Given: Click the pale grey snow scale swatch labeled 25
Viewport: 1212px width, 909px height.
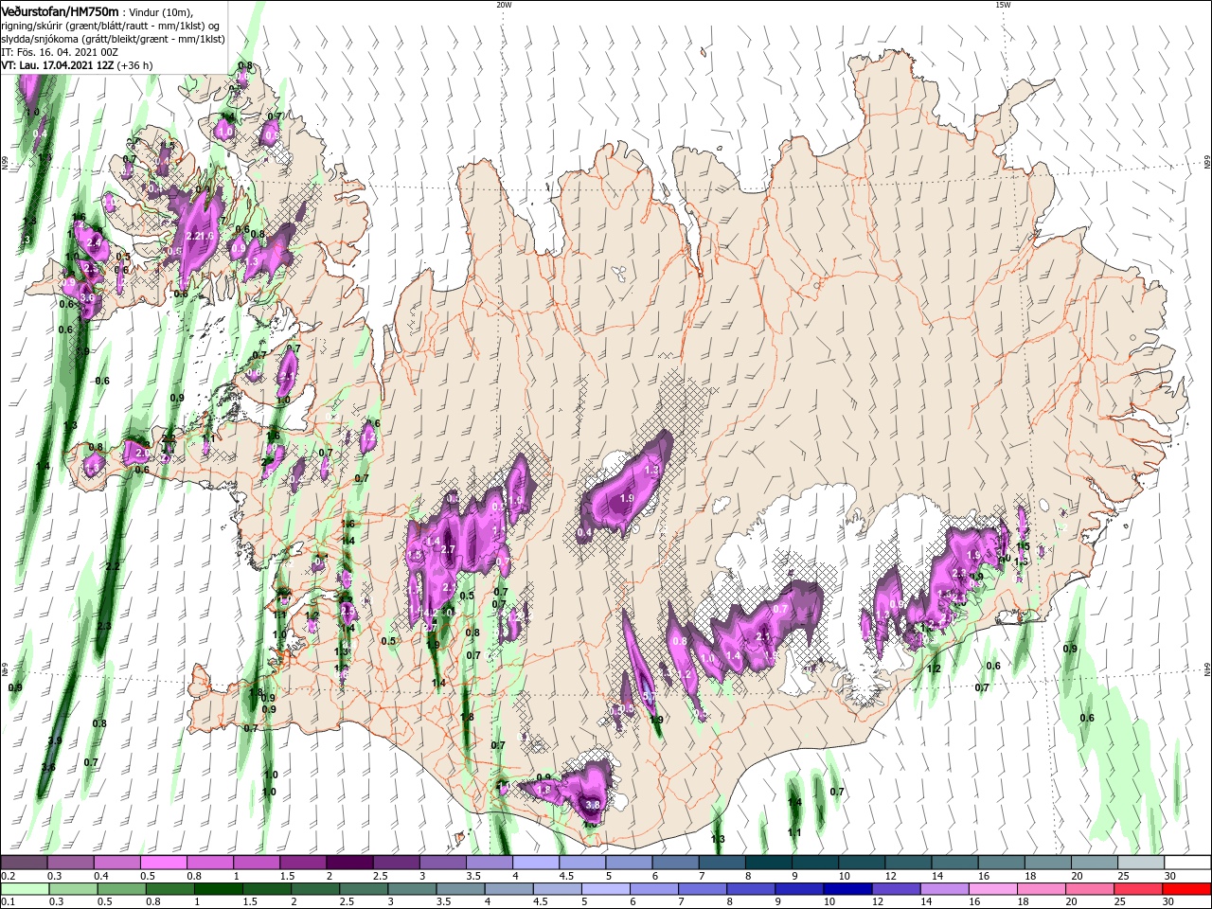Looking at the screenshot, I should (x=1140, y=863).
